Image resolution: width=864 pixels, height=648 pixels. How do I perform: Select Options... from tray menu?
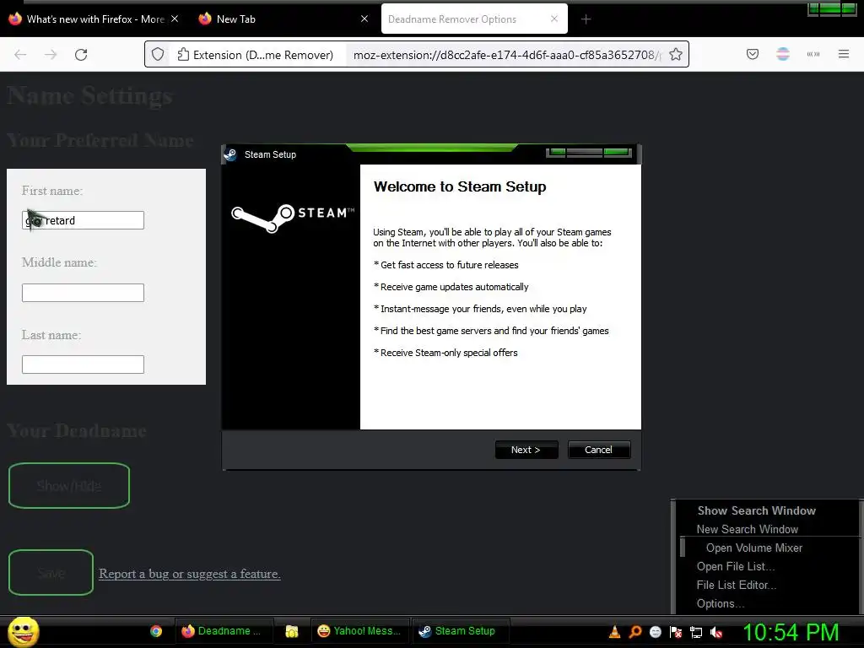tap(721, 603)
